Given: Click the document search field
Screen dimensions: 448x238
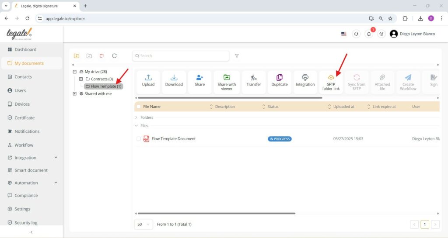Looking at the screenshot, I should (181, 56).
